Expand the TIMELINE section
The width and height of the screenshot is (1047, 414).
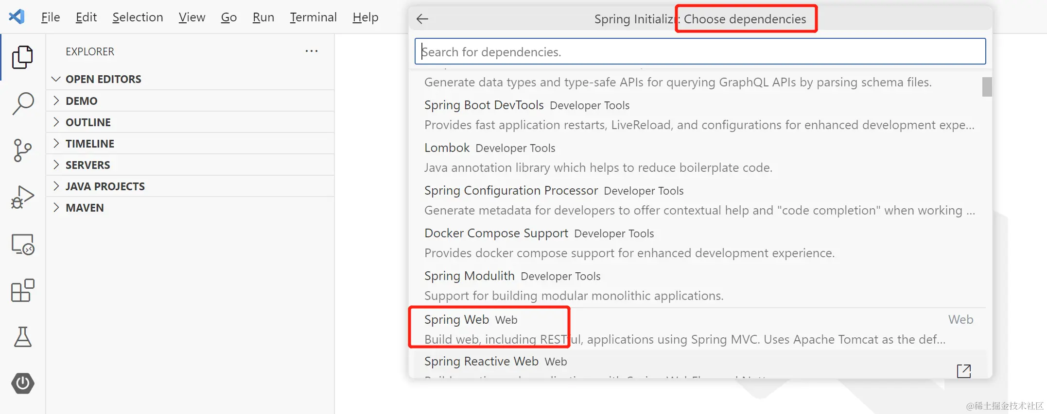tap(190, 143)
